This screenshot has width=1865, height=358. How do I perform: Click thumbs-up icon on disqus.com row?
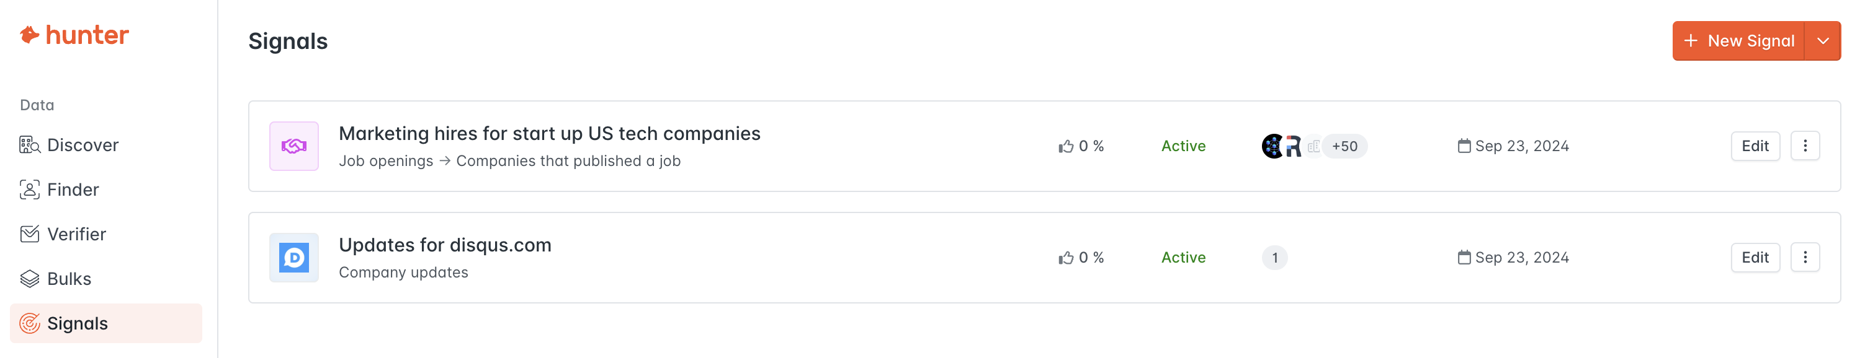[1066, 258]
